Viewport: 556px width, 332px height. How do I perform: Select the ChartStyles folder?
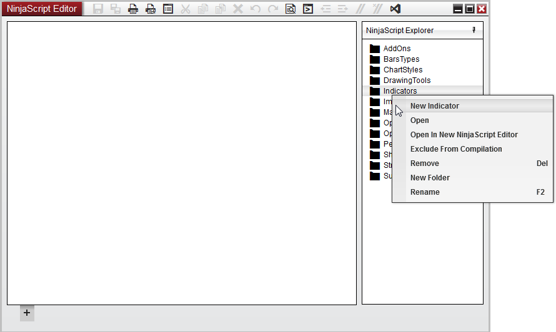(403, 70)
